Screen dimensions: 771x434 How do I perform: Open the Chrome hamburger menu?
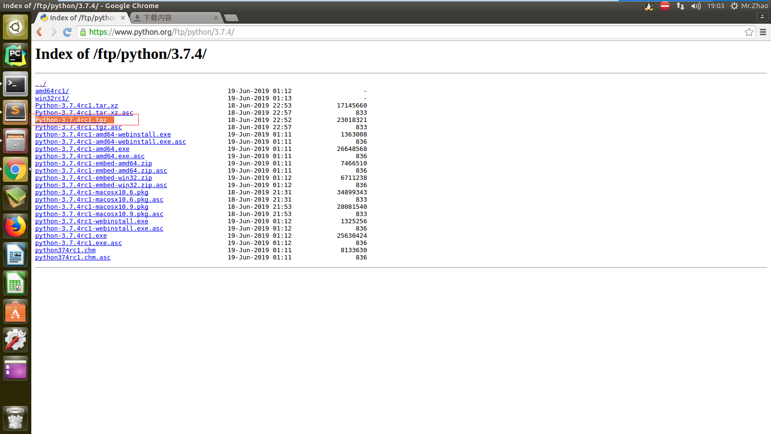coord(763,32)
